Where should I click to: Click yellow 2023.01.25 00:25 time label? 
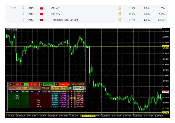click(89, 116)
